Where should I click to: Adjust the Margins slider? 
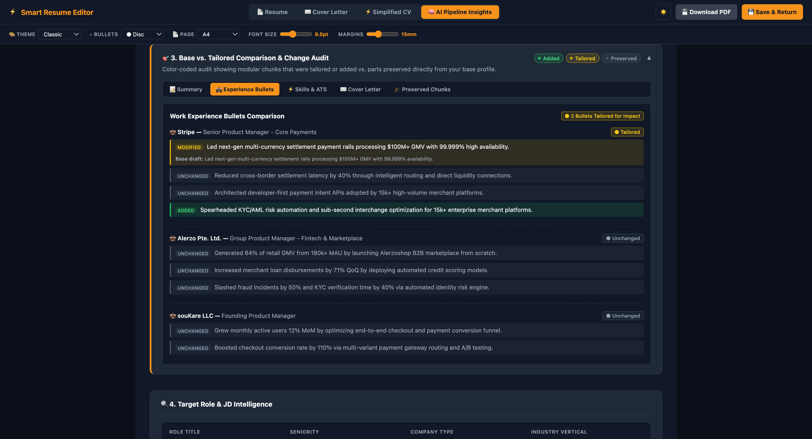pyautogui.click(x=382, y=34)
